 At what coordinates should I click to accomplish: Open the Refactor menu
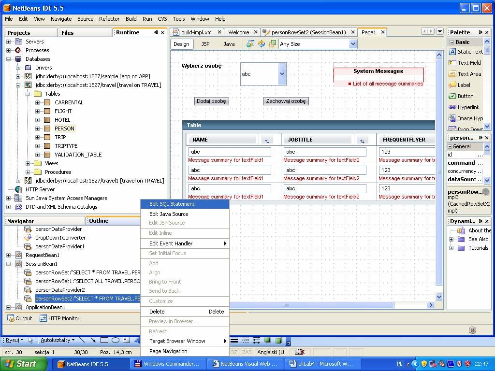pos(109,19)
